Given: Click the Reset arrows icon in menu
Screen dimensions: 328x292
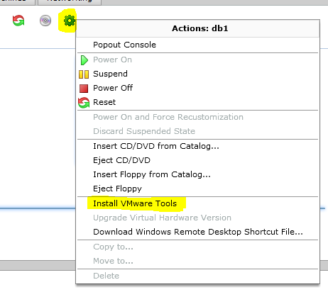Looking at the screenshot, I should [x=84, y=103].
